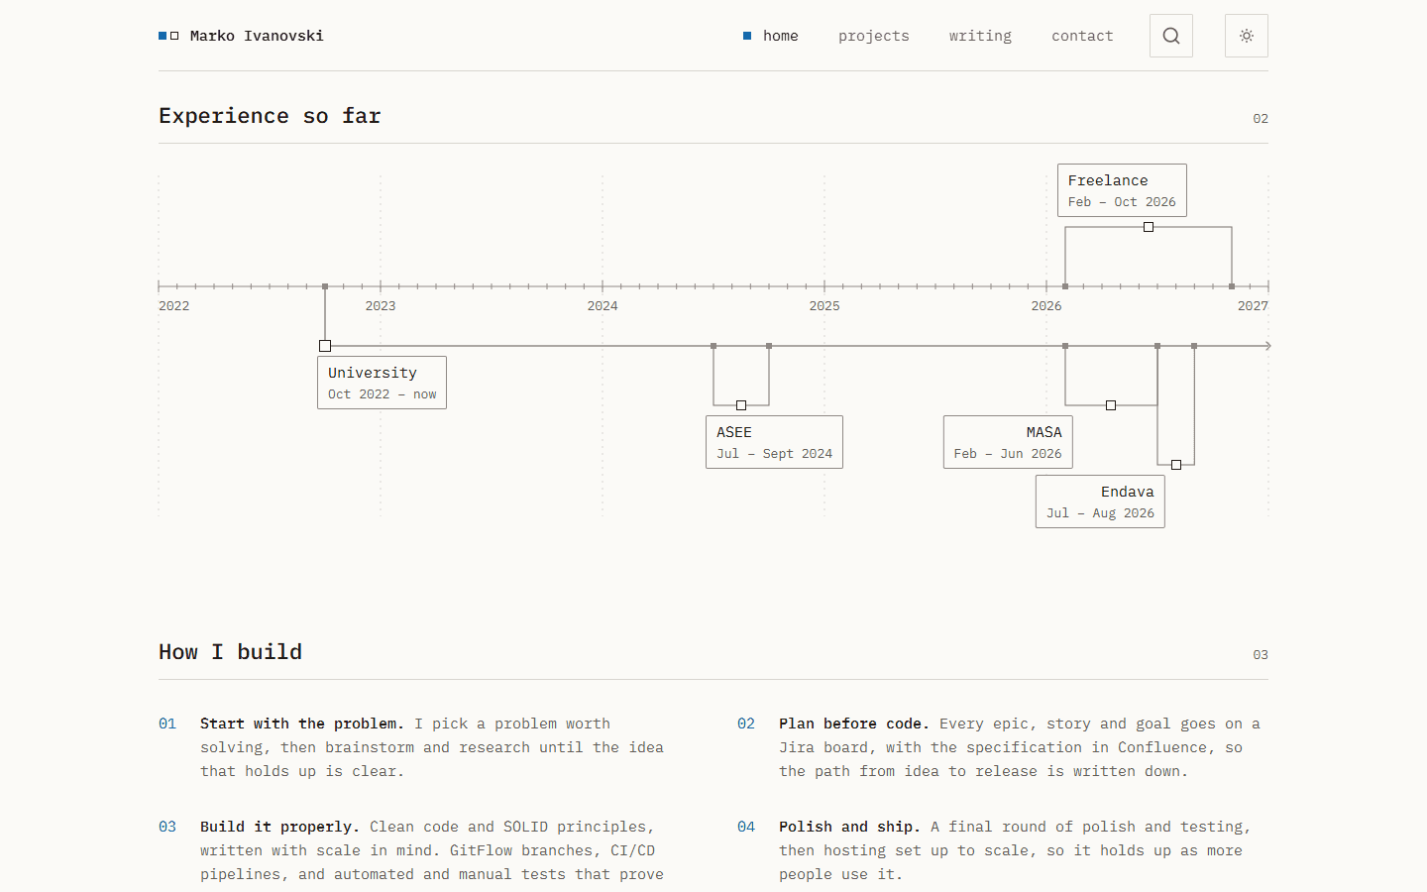Open the contact nav link
This screenshot has height=892, width=1427.
(x=1082, y=36)
